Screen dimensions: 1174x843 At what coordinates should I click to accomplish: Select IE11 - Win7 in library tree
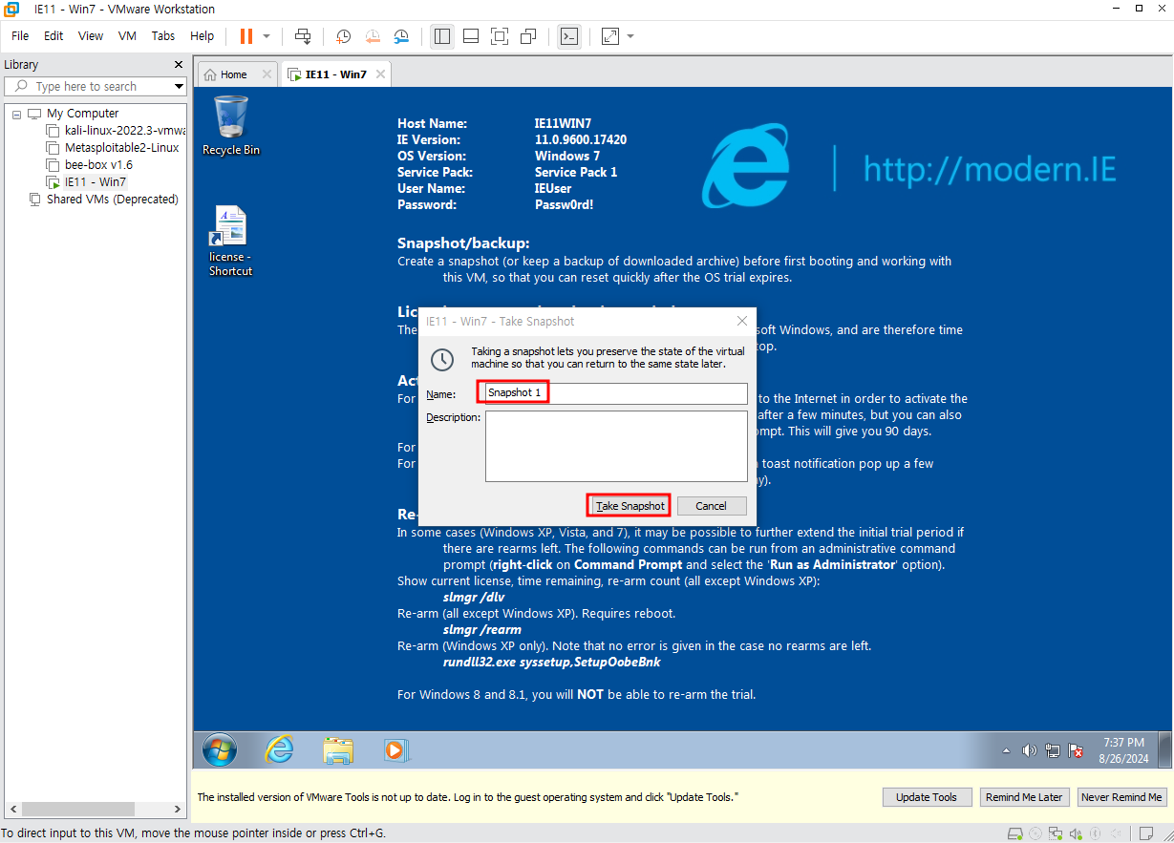click(x=88, y=181)
